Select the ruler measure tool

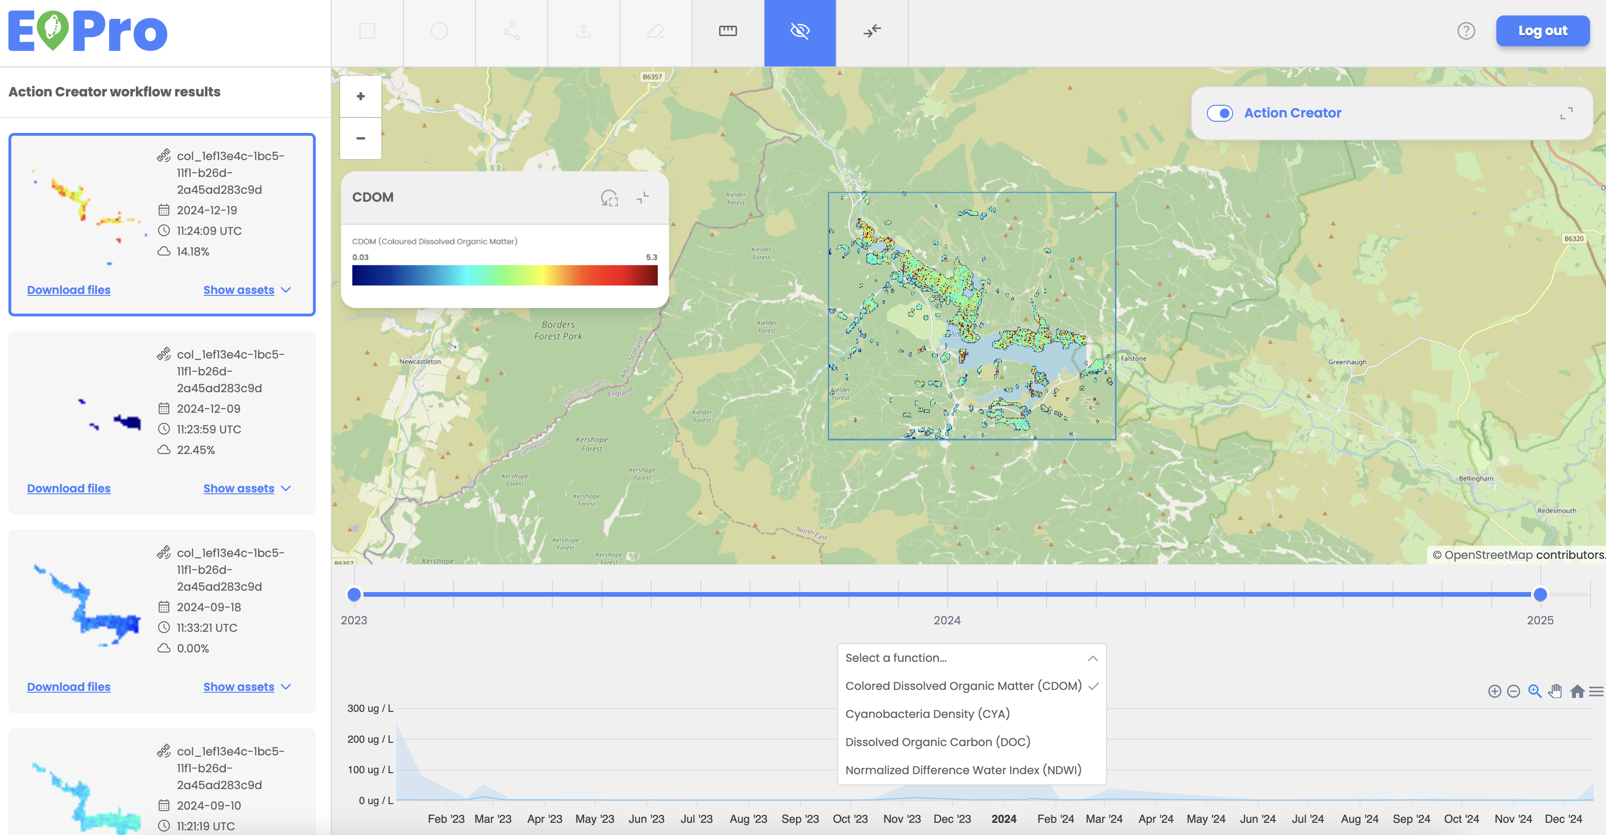[x=728, y=31]
